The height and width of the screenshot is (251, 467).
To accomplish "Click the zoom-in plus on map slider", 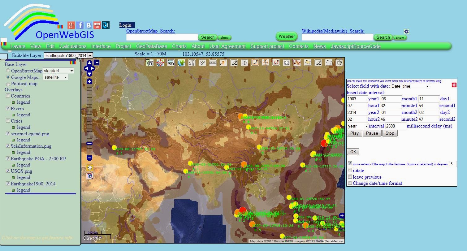I will (89, 81).
